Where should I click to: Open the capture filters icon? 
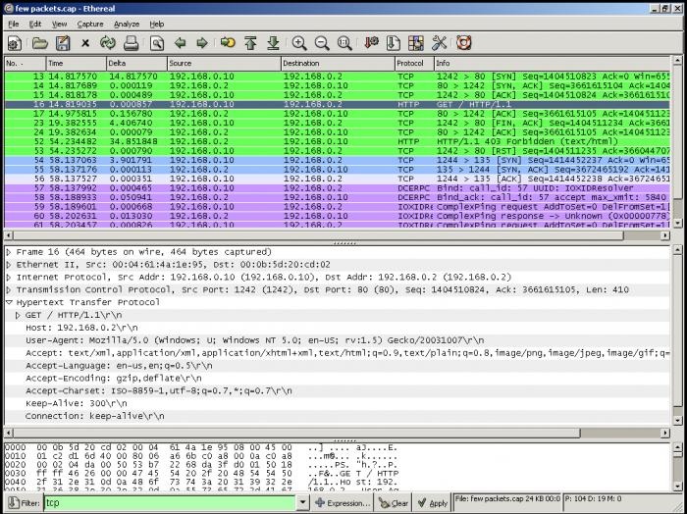(371, 43)
